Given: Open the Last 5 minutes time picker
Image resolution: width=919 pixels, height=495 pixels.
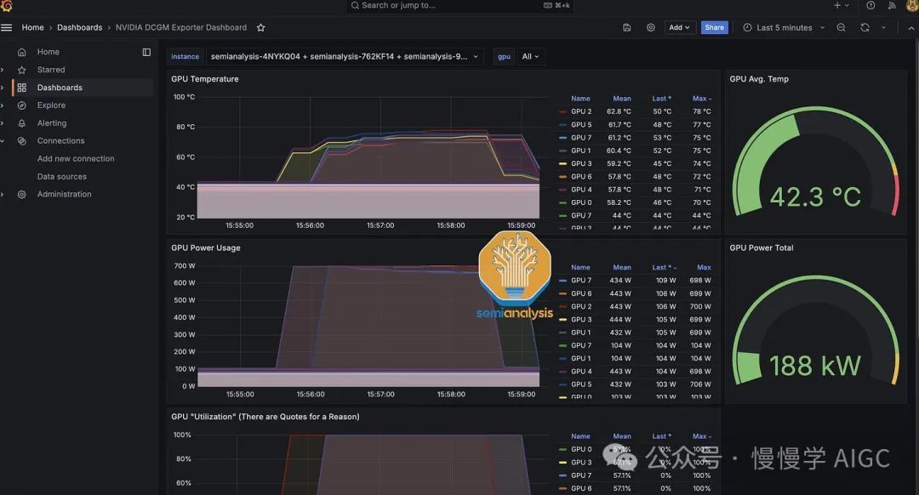Looking at the screenshot, I should click(783, 27).
